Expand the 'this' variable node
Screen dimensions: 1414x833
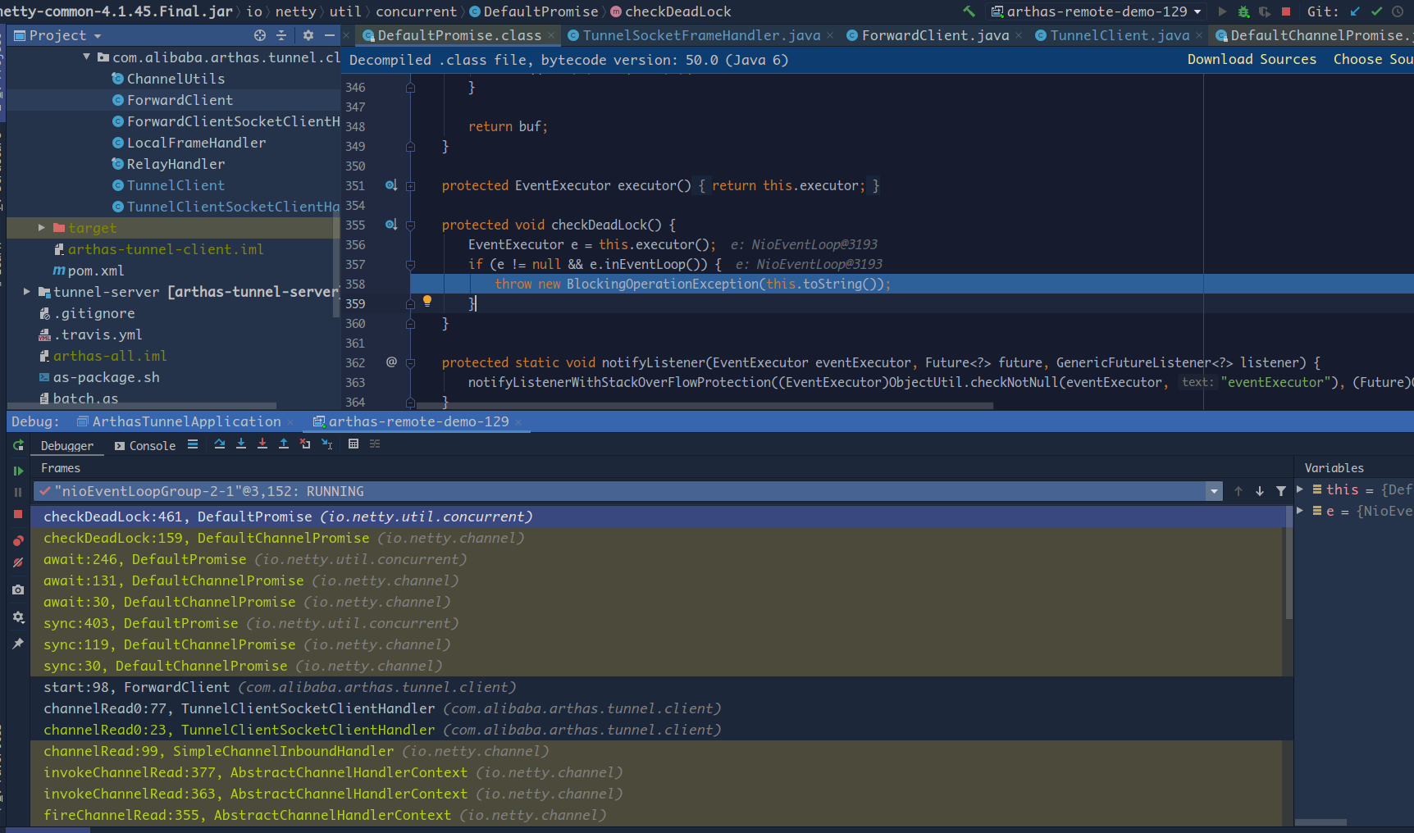(x=1300, y=489)
